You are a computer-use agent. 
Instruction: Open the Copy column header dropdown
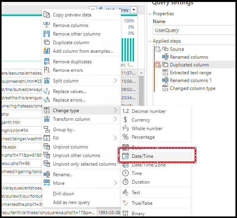[134, 10]
